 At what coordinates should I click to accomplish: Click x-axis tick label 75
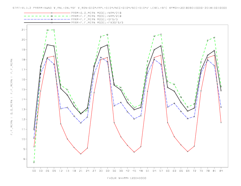(x=201, y=171)
